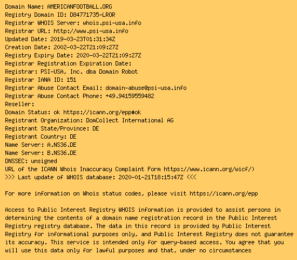The image size is (297, 260).
Task: Click the Registry Expiry Date value
Action: [x=109, y=55]
